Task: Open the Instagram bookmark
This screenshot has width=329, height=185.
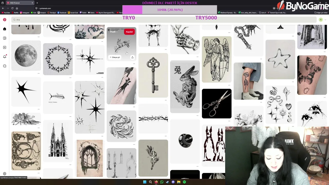Action: click(x=25, y=13)
